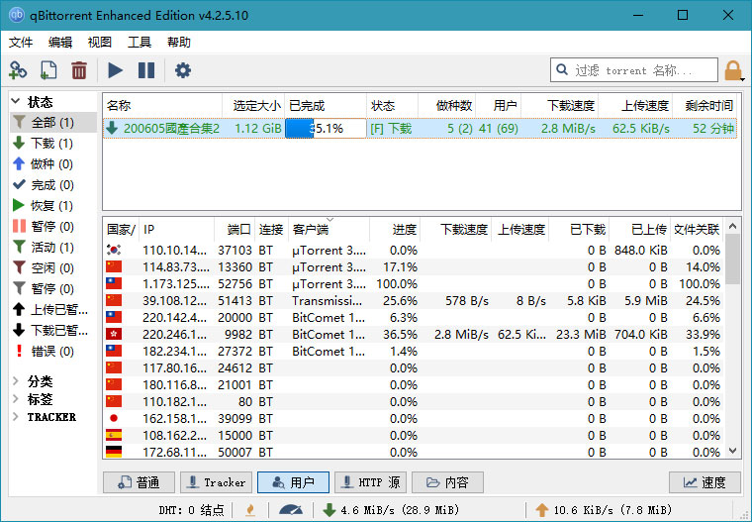Select the 恢复 (1) status filter
Image resolution: width=752 pixels, height=522 pixels.
[51, 206]
